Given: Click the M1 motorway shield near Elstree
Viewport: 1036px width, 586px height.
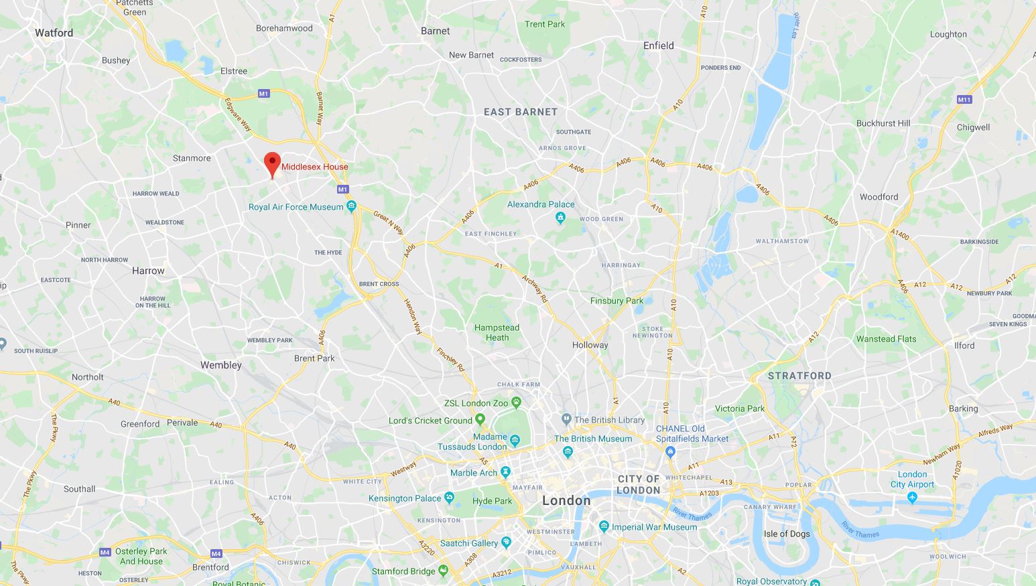Looking at the screenshot, I should pyautogui.click(x=264, y=94).
